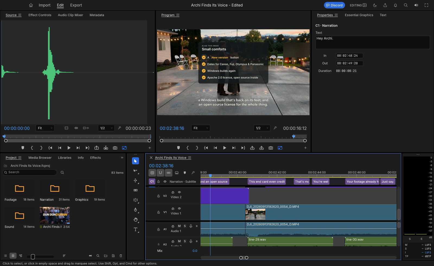Select the Selection arrow tool

point(135,161)
